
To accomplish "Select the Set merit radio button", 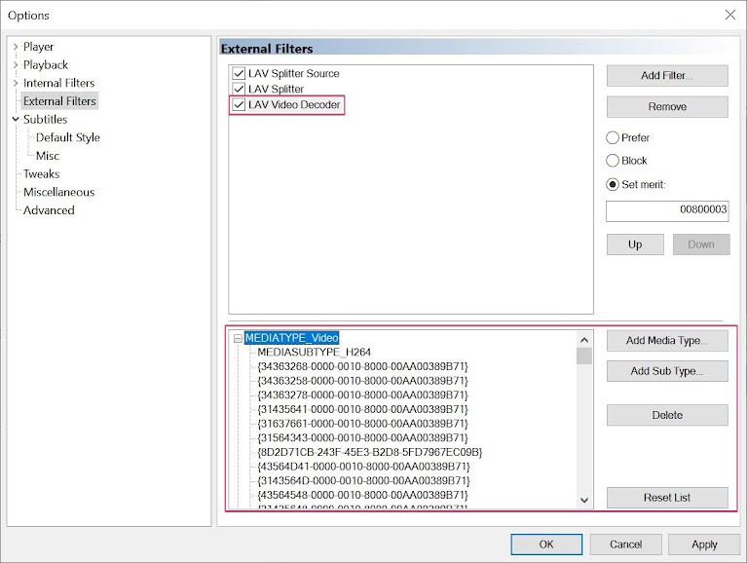I will coord(613,185).
